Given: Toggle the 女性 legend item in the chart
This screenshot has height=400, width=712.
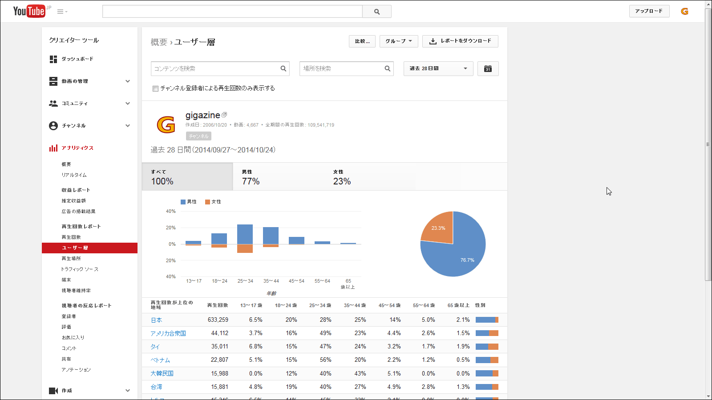Looking at the screenshot, I should (213, 202).
